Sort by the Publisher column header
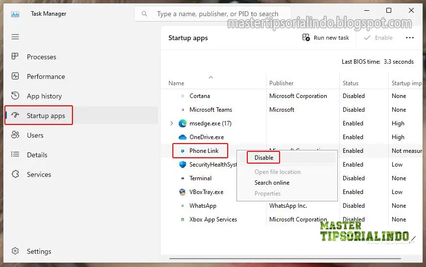Viewport: 426px width, 267px height. pos(281,83)
